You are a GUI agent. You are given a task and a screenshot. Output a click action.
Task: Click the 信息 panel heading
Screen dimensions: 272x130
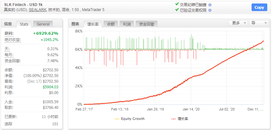(x=8, y=24)
